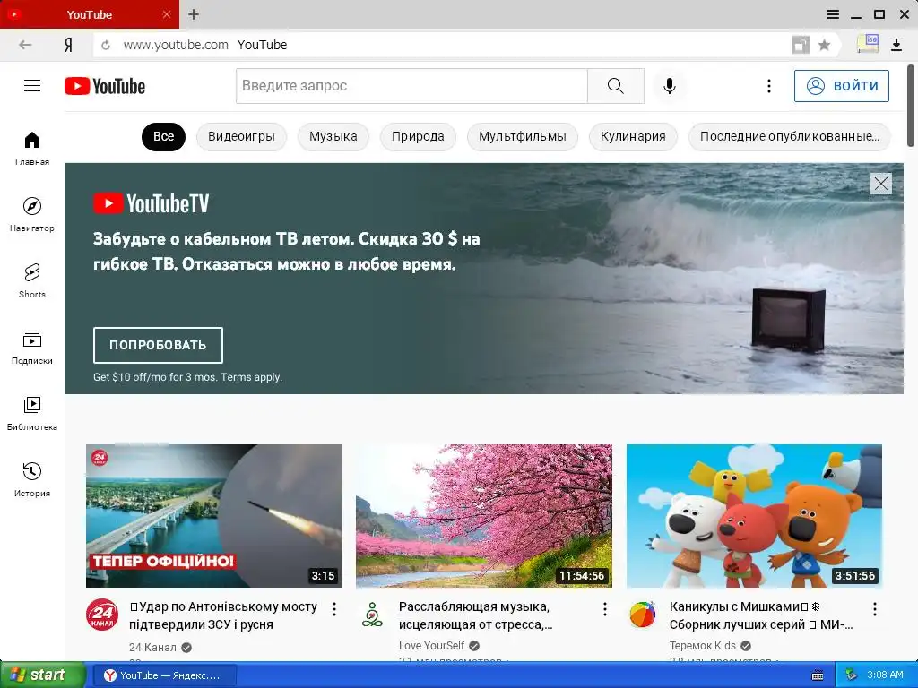
Task: Click the Теремок Kids channel avatar
Action: (x=642, y=615)
